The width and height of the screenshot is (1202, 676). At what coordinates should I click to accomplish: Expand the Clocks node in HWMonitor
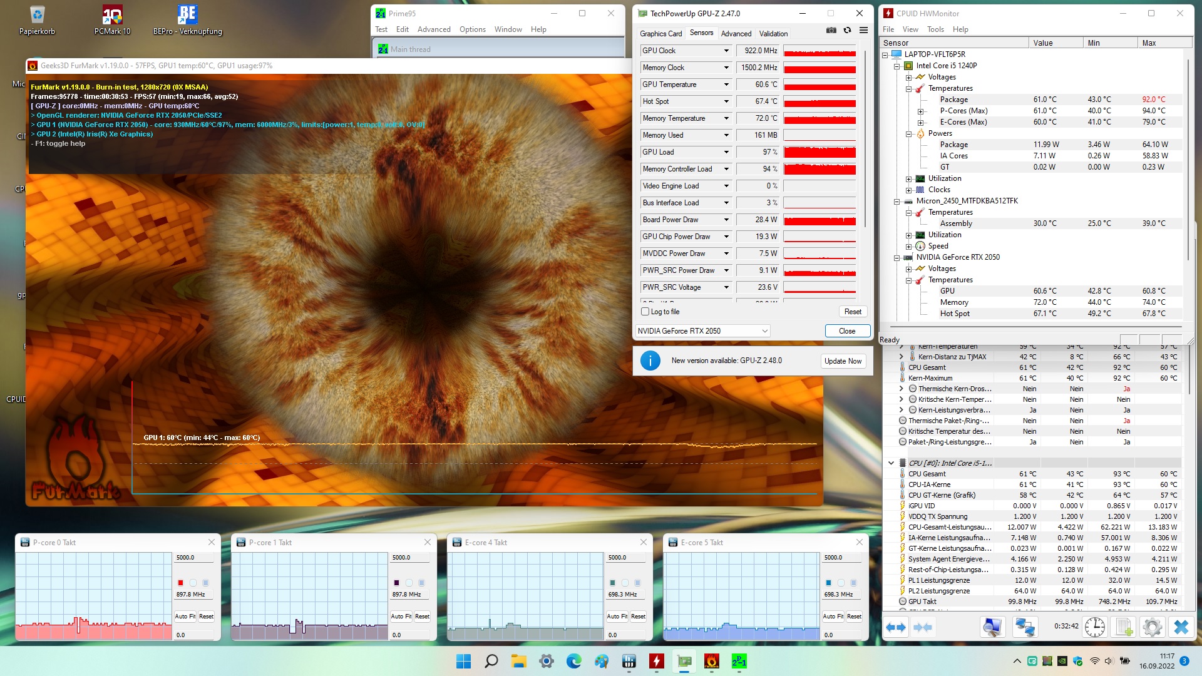[908, 190]
